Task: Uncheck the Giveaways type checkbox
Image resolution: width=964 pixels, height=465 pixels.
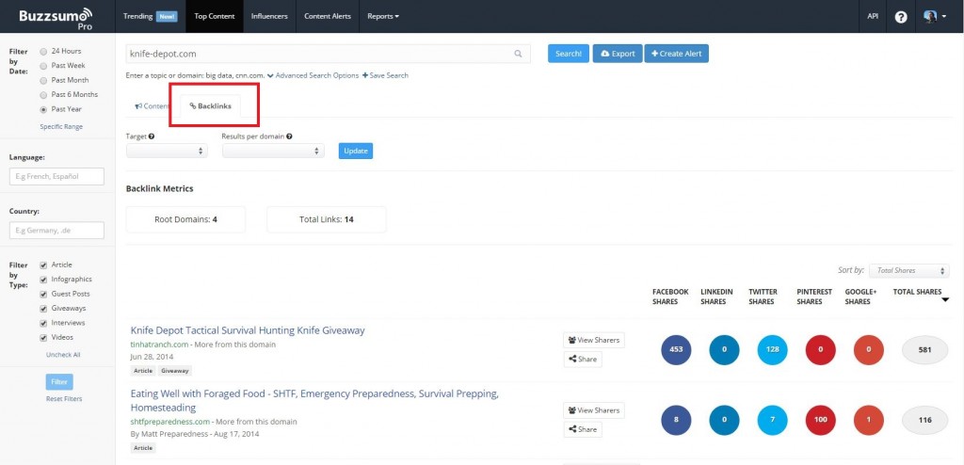Action: (43, 309)
